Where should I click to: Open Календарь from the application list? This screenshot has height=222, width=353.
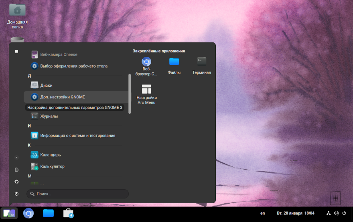pos(51,155)
